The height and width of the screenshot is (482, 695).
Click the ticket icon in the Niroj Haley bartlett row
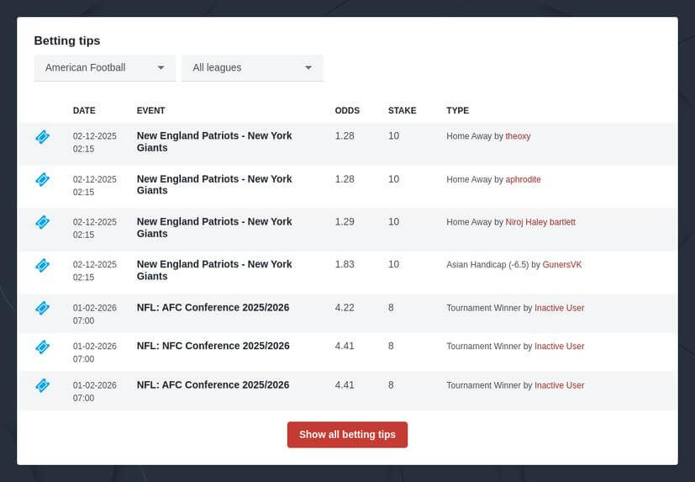point(43,222)
